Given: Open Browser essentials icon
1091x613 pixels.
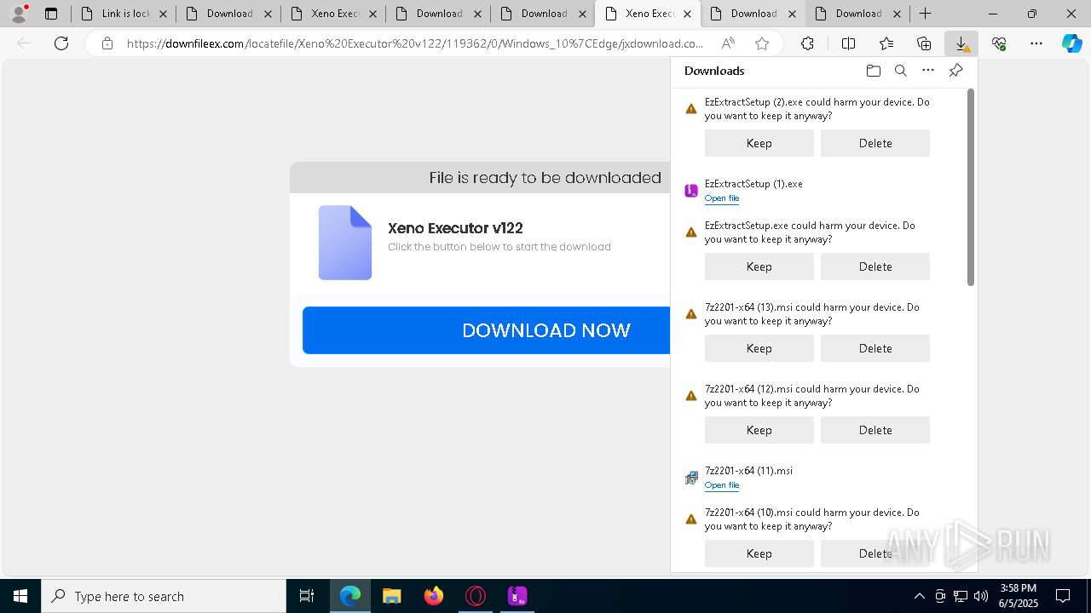Looking at the screenshot, I should click(999, 43).
